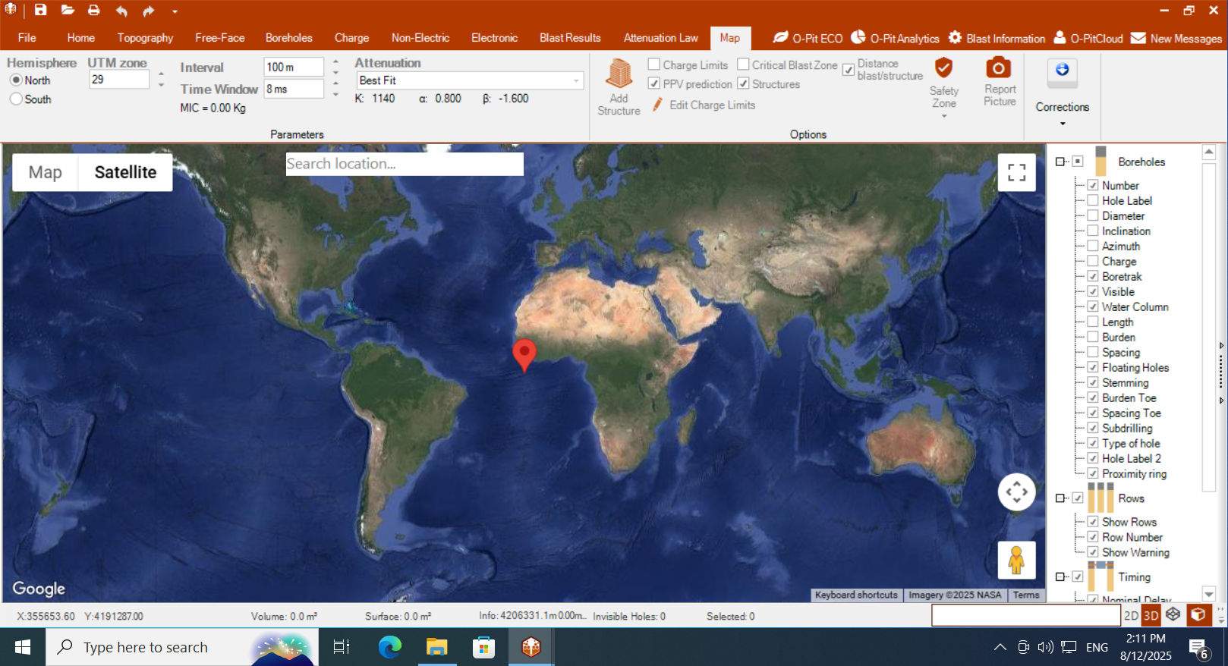1228x666 pixels.
Task: Click the map camera pan control
Action: point(1016,492)
